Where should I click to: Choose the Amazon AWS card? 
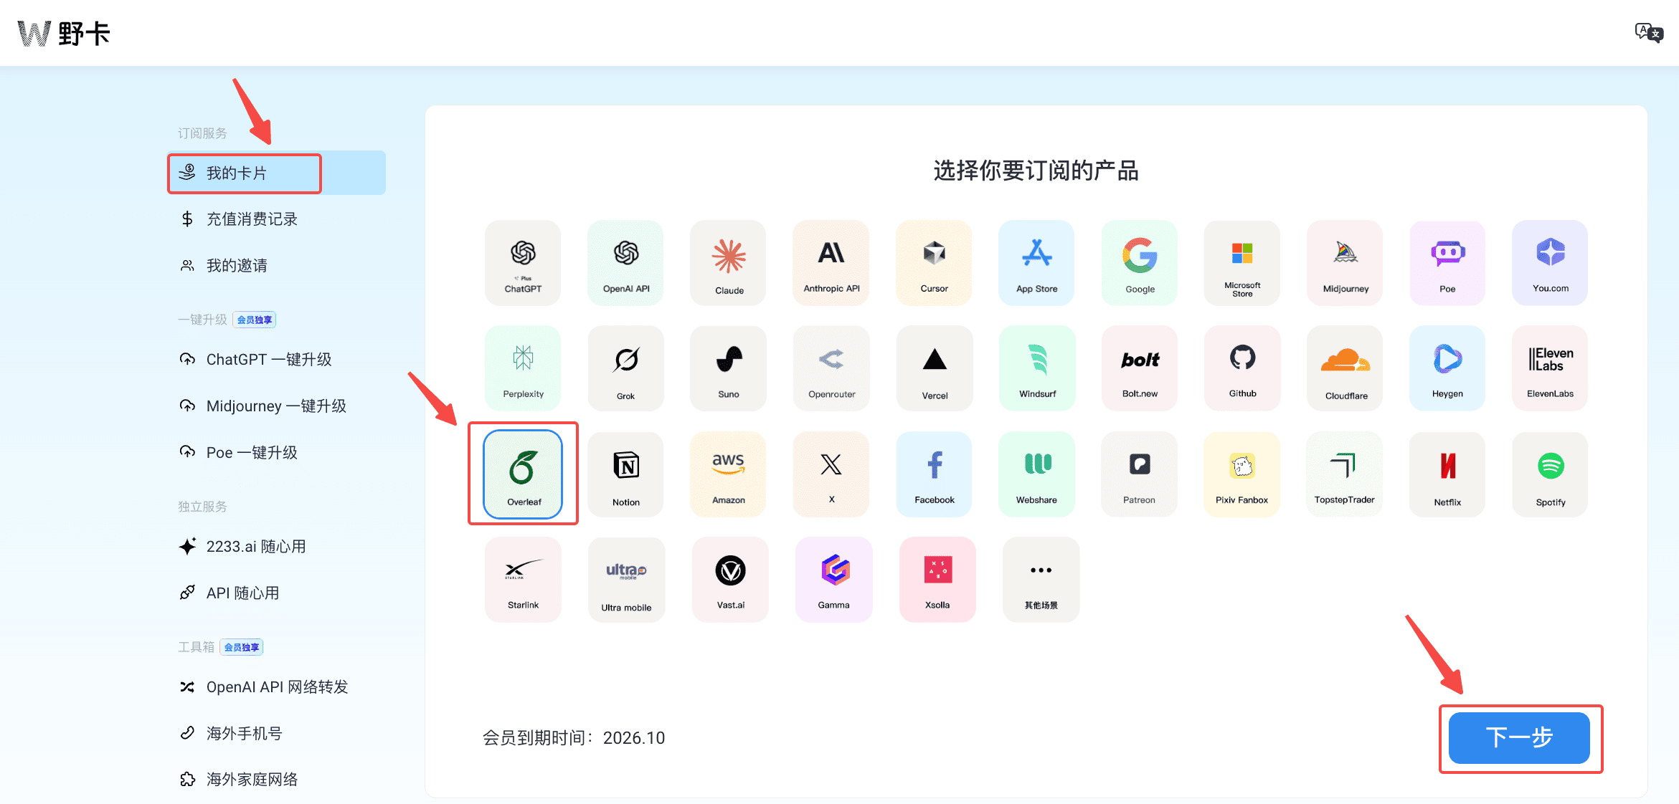pos(729,474)
